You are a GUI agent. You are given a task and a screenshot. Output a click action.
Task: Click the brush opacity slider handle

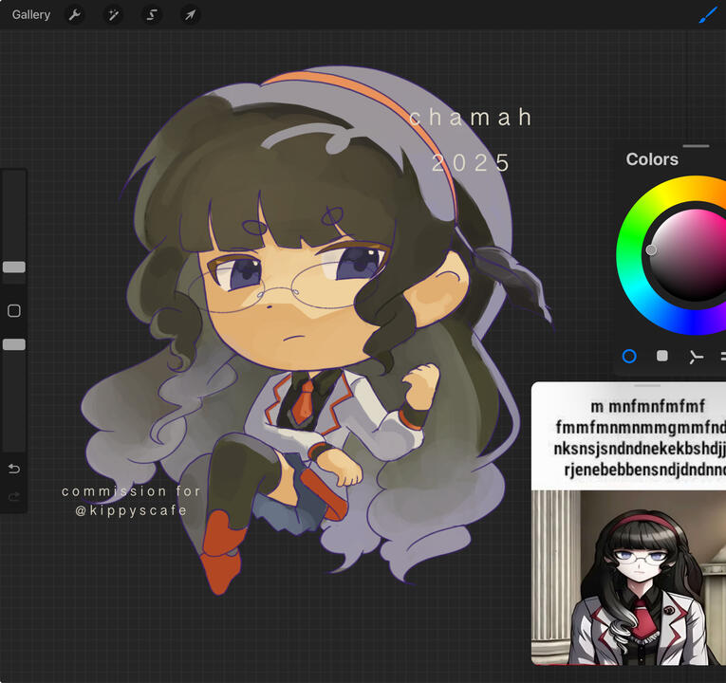[x=14, y=344]
